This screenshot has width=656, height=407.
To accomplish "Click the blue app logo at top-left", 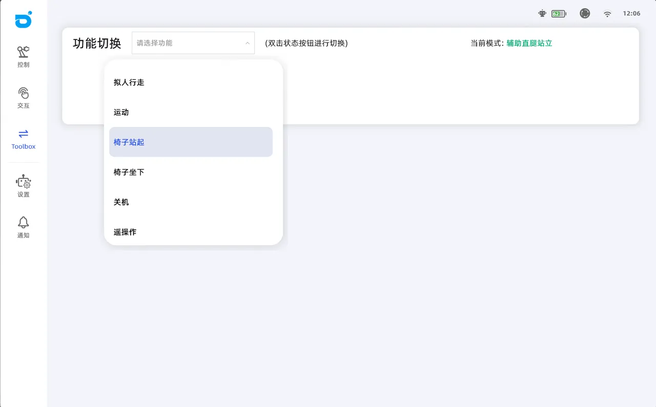I will [x=24, y=20].
